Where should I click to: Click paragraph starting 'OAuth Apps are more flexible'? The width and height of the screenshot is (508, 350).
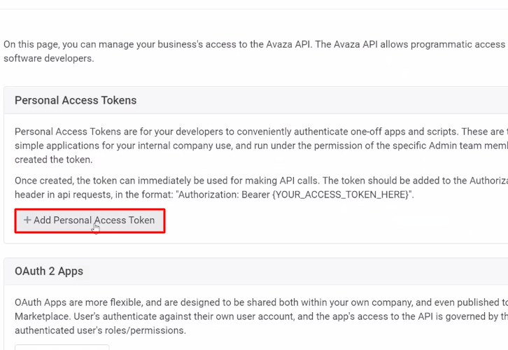(x=261, y=316)
